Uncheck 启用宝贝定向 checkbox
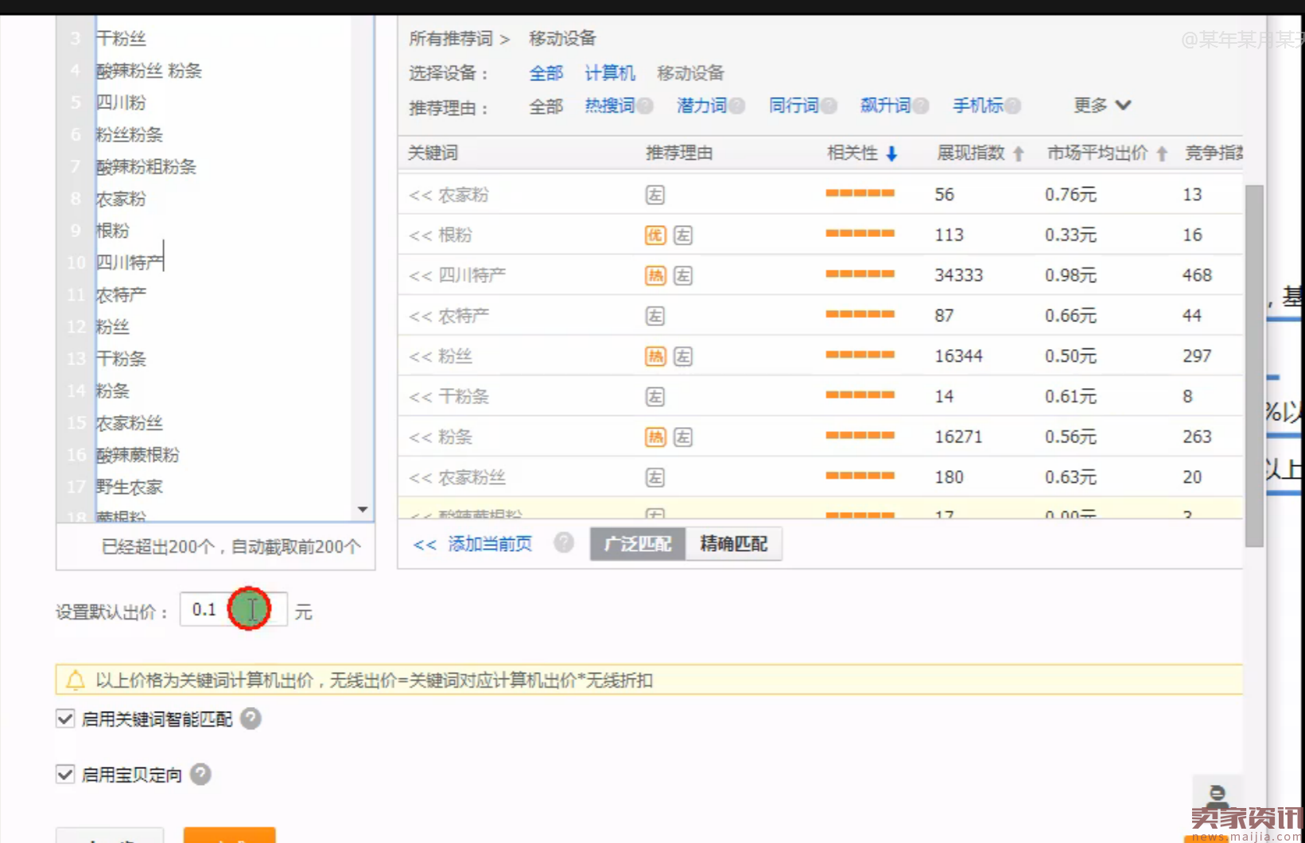 (65, 775)
